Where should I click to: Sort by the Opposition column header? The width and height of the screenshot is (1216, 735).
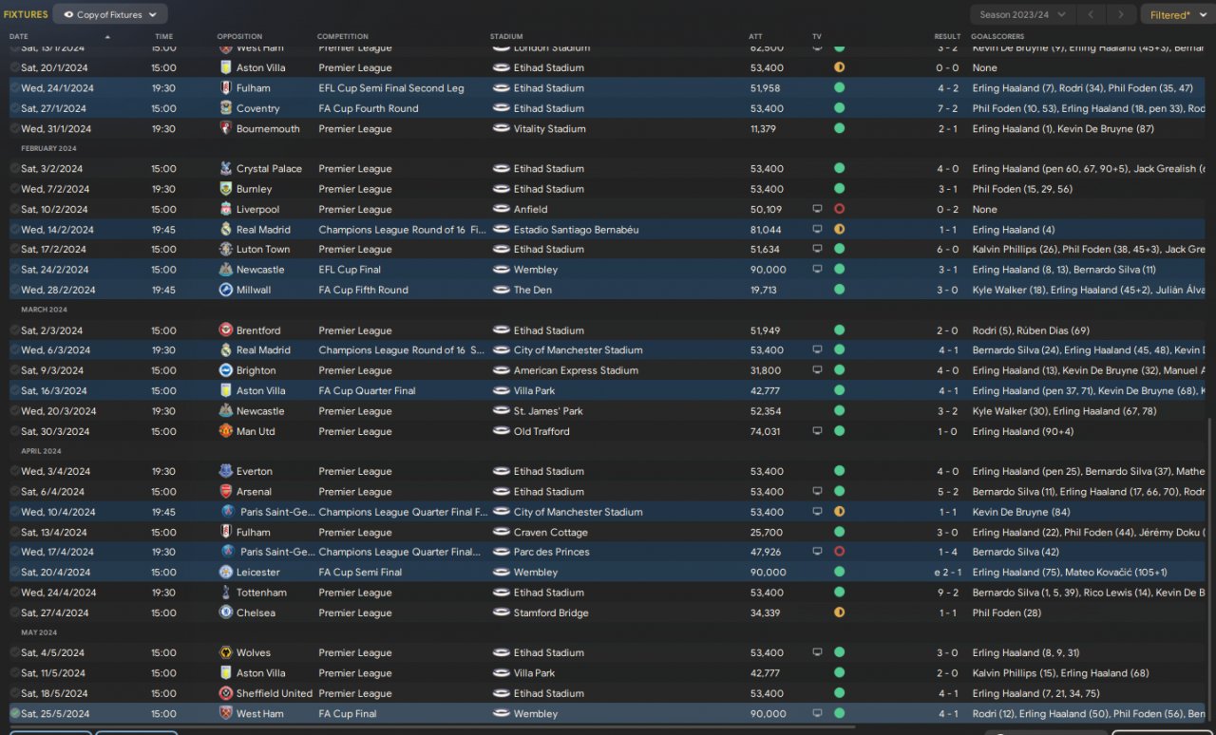(239, 37)
